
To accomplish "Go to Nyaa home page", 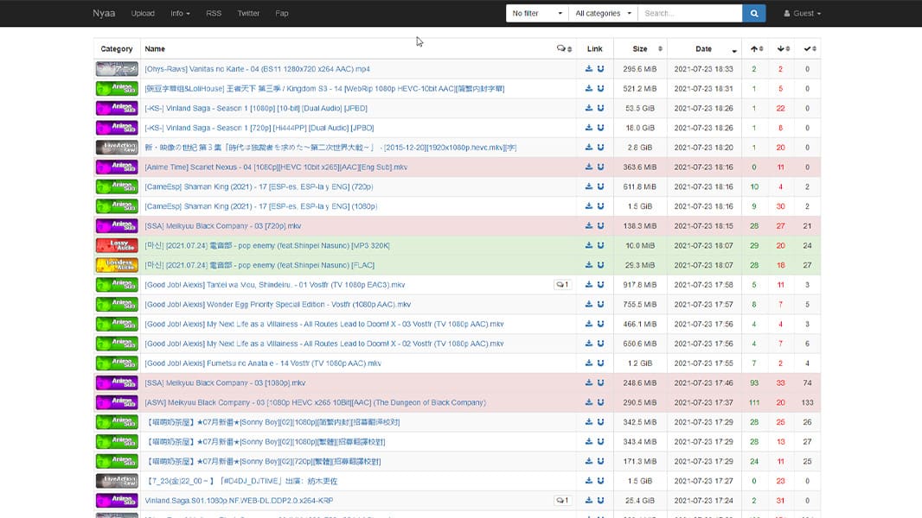I will pyautogui.click(x=104, y=13).
